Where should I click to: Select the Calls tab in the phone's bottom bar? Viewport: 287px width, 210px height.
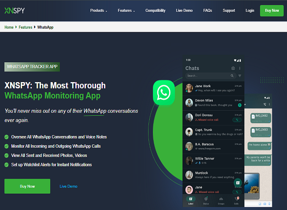236,200
